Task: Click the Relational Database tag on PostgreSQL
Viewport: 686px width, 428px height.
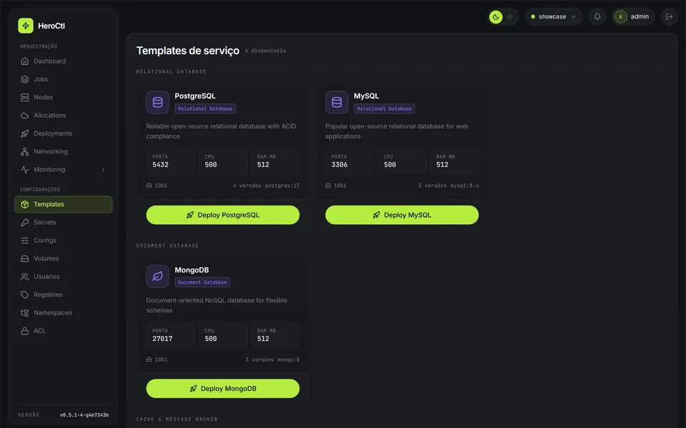Action: 205,108
